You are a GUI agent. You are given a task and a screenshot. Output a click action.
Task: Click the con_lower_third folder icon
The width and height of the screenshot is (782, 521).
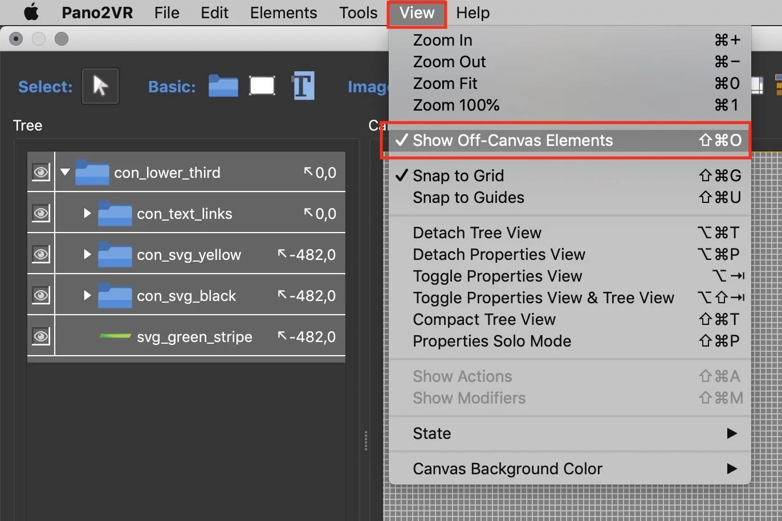(x=92, y=172)
